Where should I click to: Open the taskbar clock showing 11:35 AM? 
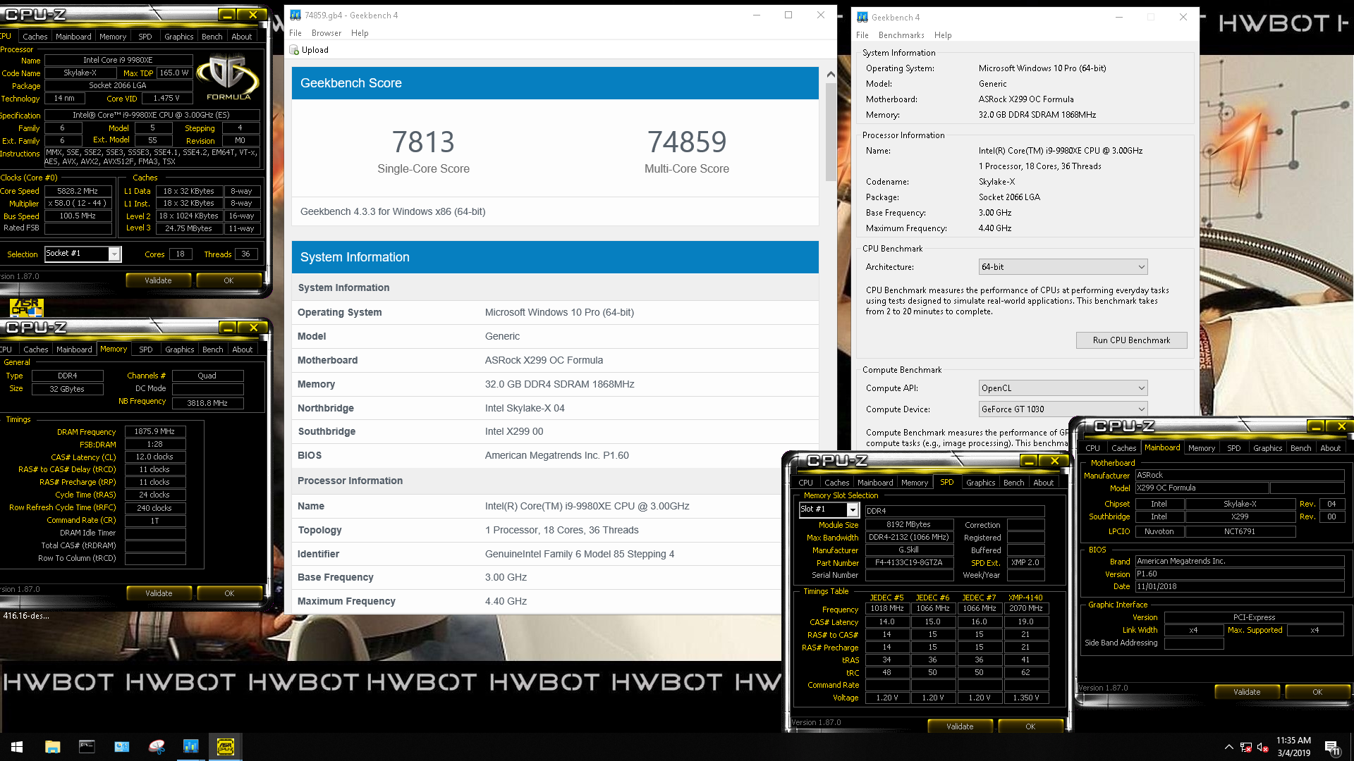pyautogui.click(x=1293, y=747)
